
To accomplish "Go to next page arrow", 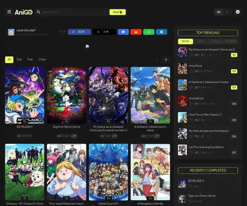I will (166, 60).
